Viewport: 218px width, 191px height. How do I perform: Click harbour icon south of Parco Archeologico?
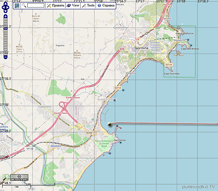click(110, 153)
